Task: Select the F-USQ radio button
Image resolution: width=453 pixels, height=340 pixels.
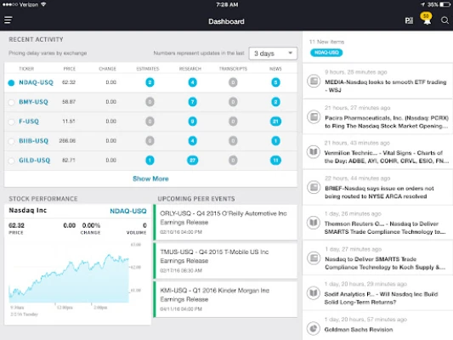Action: 11,122
